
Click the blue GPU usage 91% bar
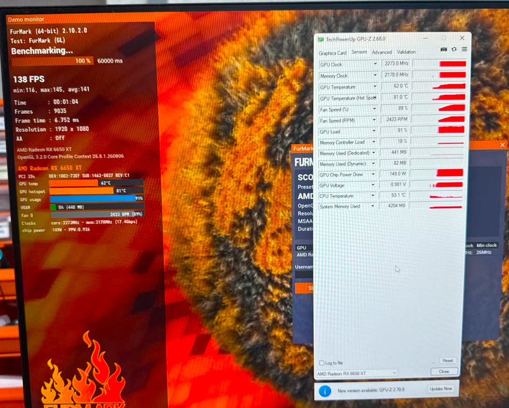pos(96,199)
